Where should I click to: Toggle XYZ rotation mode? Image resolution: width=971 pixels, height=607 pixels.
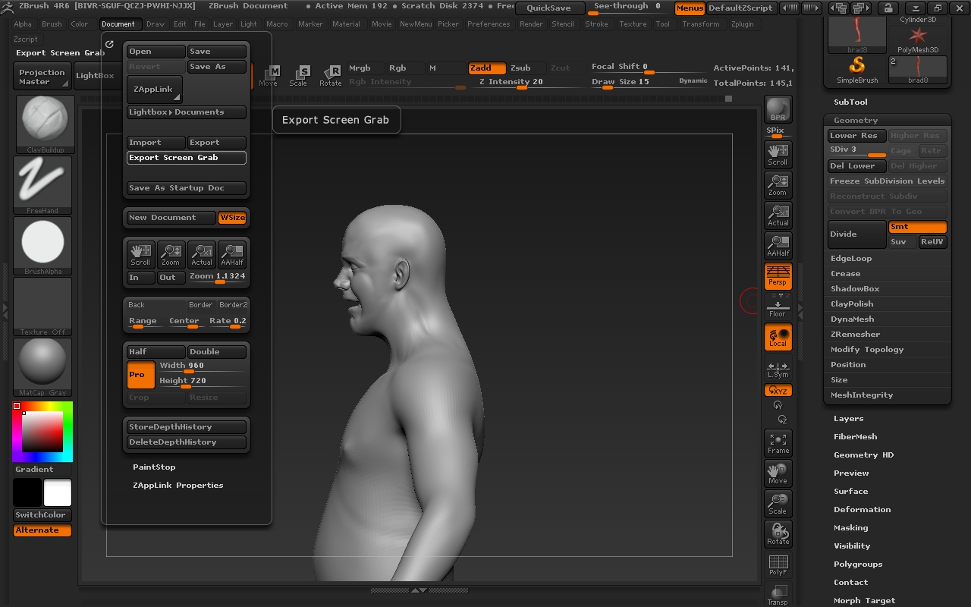pyautogui.click(x=778, y=390)
